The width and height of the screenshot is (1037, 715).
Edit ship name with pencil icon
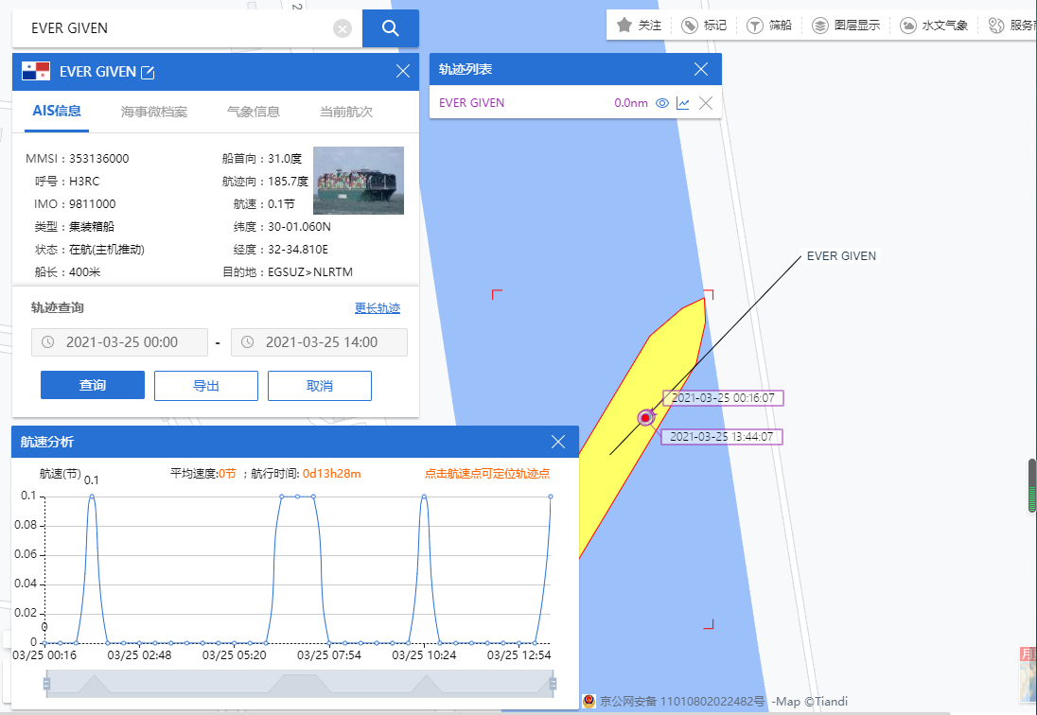click(x=149, y=72)
